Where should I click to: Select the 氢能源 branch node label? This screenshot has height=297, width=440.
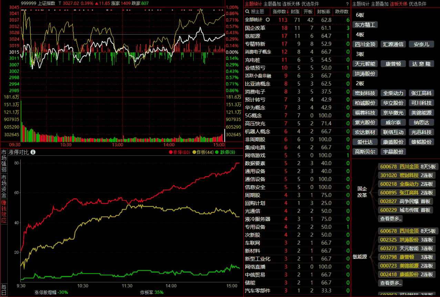[x=360, y=257]
